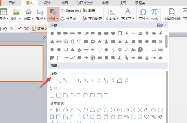
Task: Open the quick access customize dropdown
Action: 19,29
